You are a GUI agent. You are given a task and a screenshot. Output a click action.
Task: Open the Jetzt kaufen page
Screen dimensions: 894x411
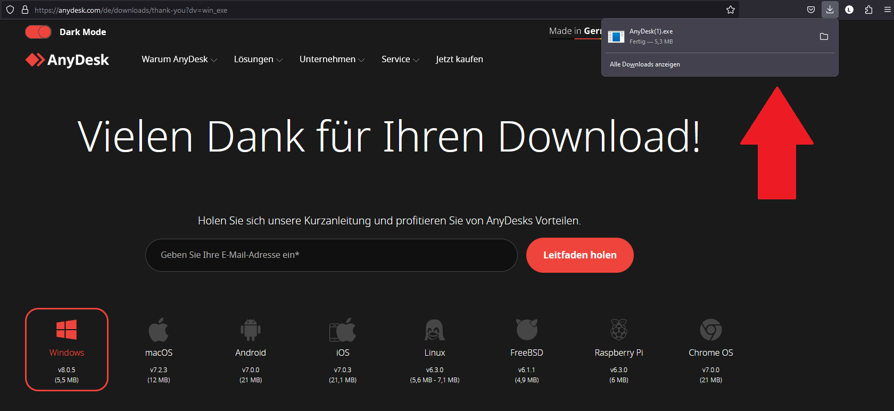(459, 60)
